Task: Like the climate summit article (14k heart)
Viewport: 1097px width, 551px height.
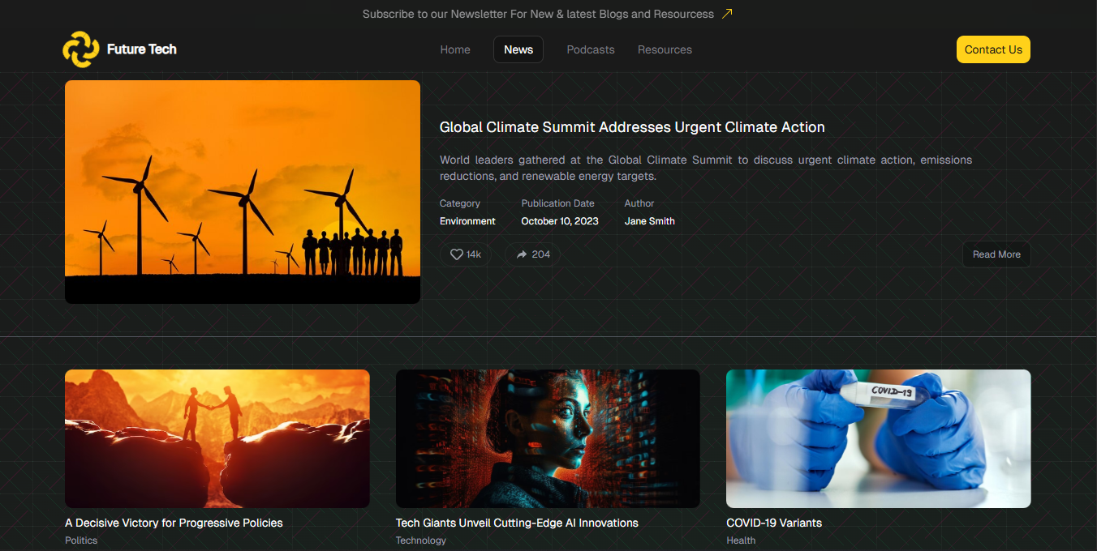Action: click(x=466, y=254)
